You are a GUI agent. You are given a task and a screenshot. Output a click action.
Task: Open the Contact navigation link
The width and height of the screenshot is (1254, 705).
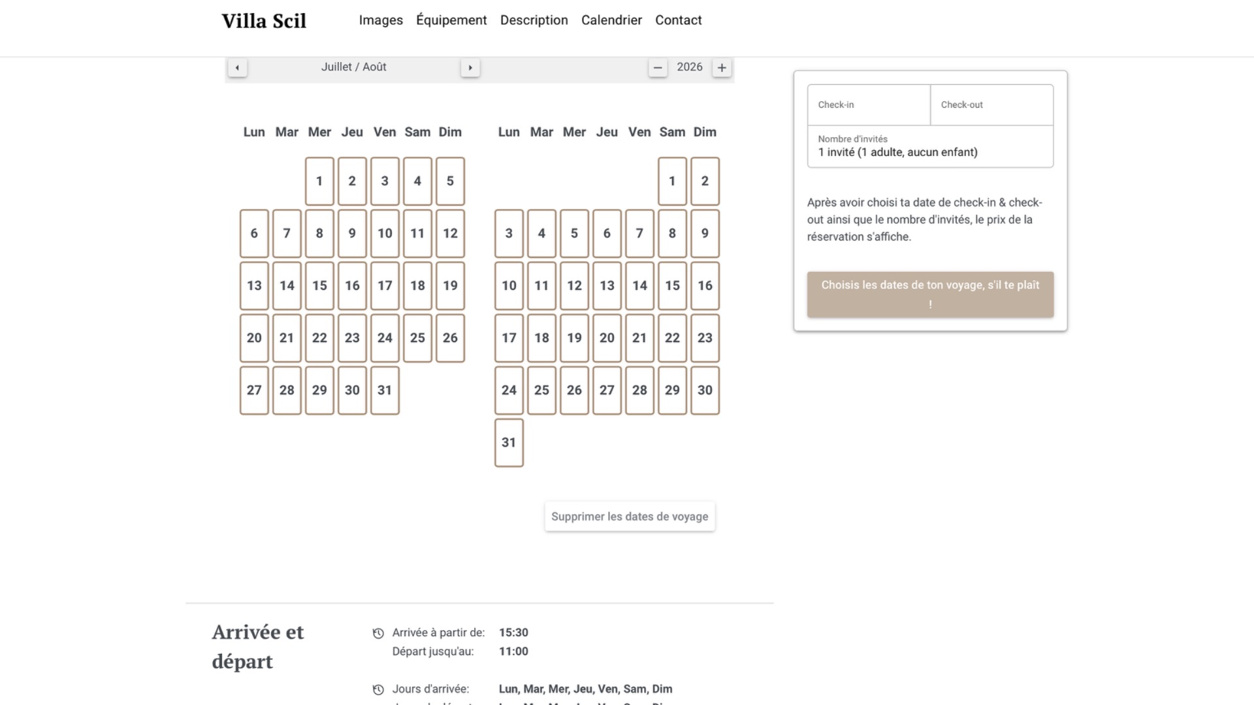click(678, 20)
